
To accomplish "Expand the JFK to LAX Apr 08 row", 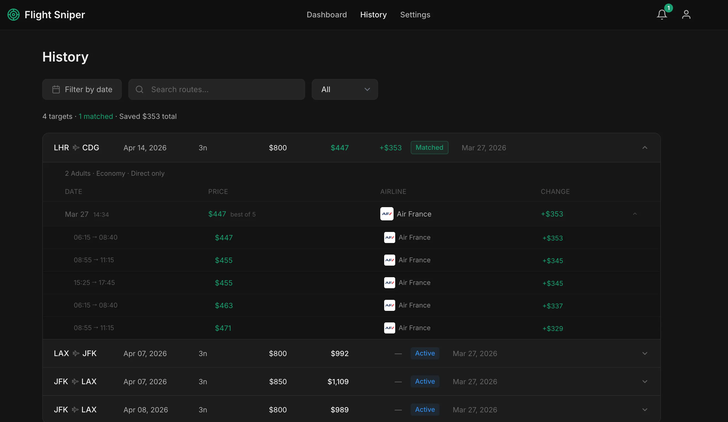I will tap(645, 410).
